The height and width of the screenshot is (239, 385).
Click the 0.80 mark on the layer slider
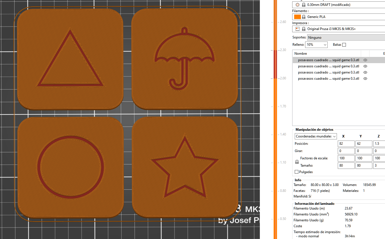tap(282, 191)
